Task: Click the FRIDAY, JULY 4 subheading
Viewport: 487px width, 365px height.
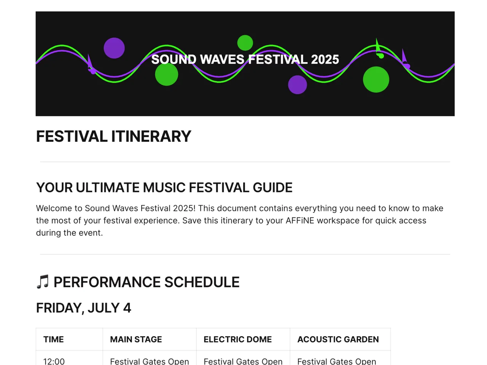Action: (84, 308)
